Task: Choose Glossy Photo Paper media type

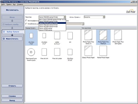Action: coord(88,51)
